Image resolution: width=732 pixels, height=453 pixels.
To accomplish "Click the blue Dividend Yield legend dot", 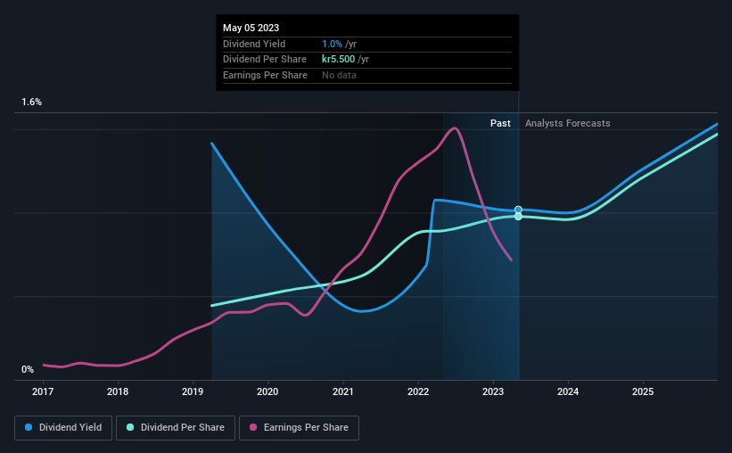I will (29, 427).
